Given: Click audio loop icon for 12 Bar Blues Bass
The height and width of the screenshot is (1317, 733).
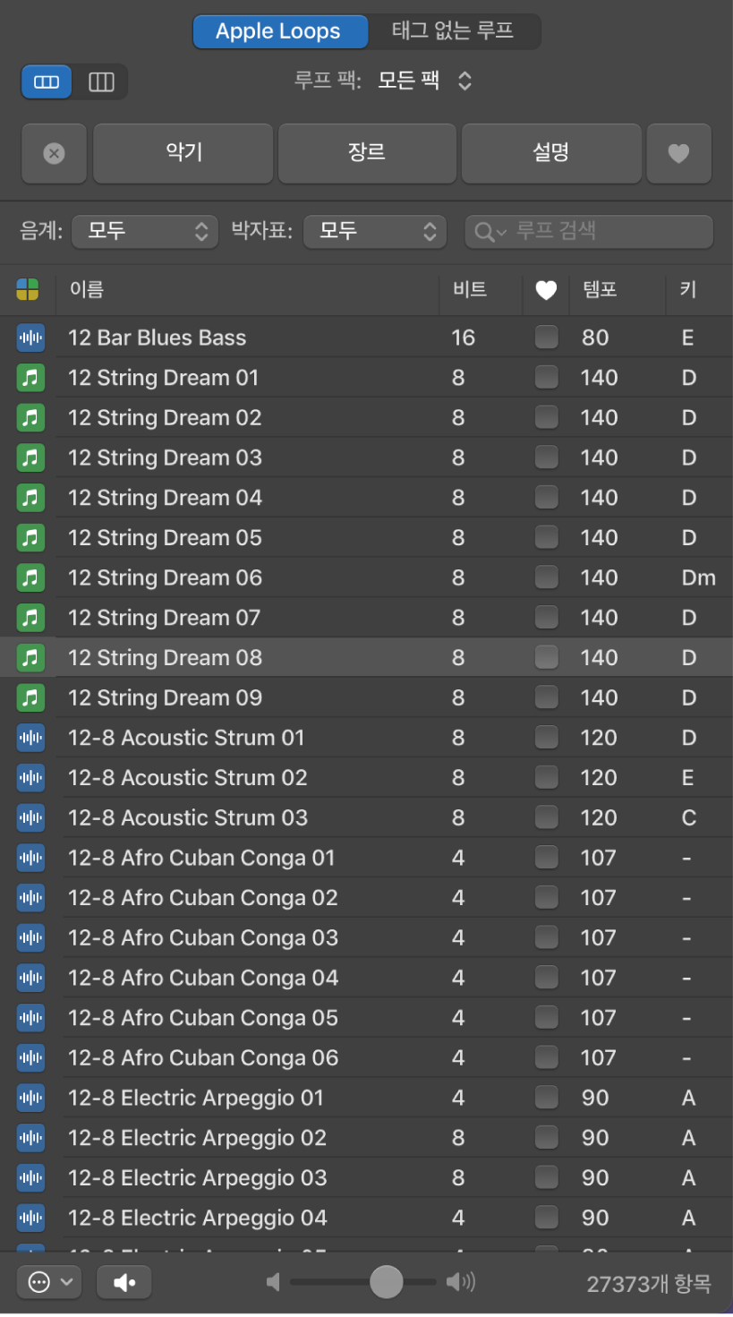Looking at the screenshot, I should coord(31,338).
